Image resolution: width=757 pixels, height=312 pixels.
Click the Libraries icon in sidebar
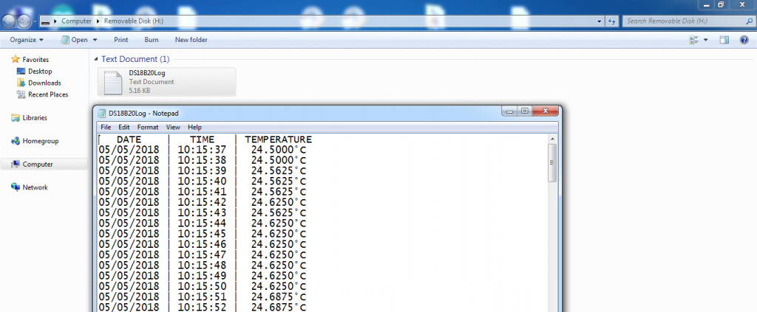pos(15,117)
